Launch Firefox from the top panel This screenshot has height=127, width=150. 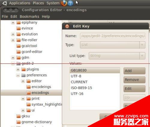(x=64, y=3)
